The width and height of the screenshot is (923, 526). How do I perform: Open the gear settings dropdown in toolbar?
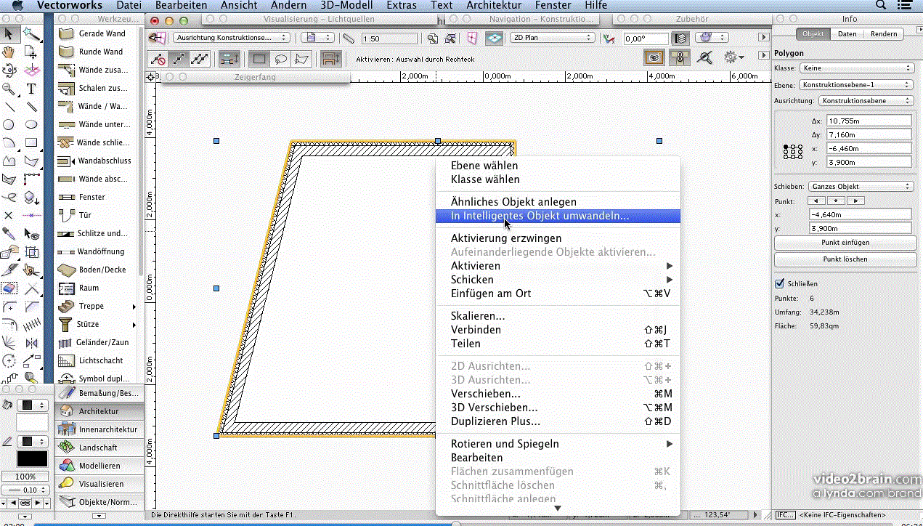pyautogui.click(x=734, y=58)
